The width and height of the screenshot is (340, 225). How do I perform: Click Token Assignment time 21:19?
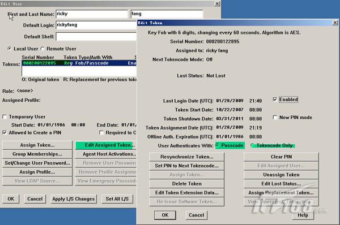click(x=256, y=128)
